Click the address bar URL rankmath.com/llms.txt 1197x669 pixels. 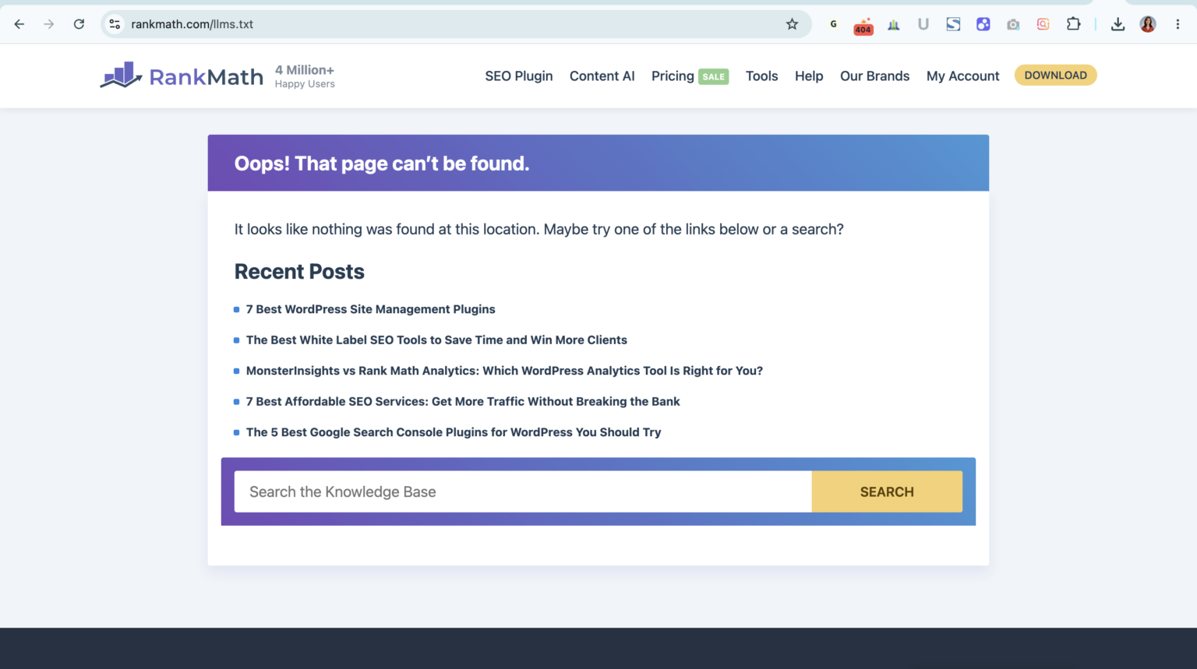pyautogui.click(x=192, y=24)
